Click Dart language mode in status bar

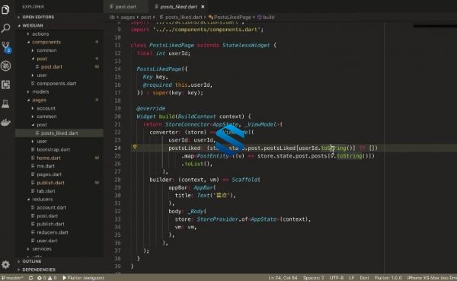click(x=364, y=278)
